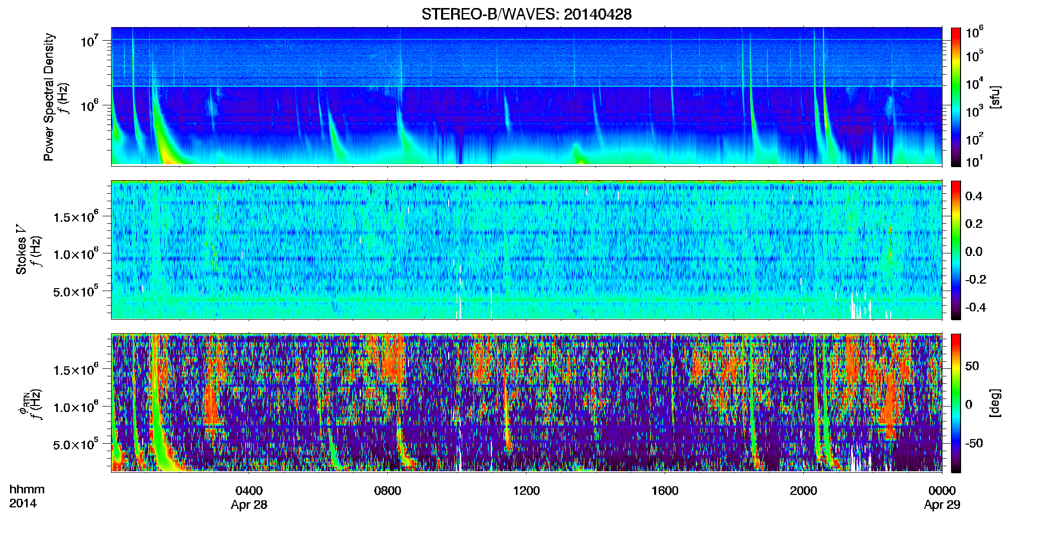
Task: Click the 2014 year label
Action: tap(23, 503)
